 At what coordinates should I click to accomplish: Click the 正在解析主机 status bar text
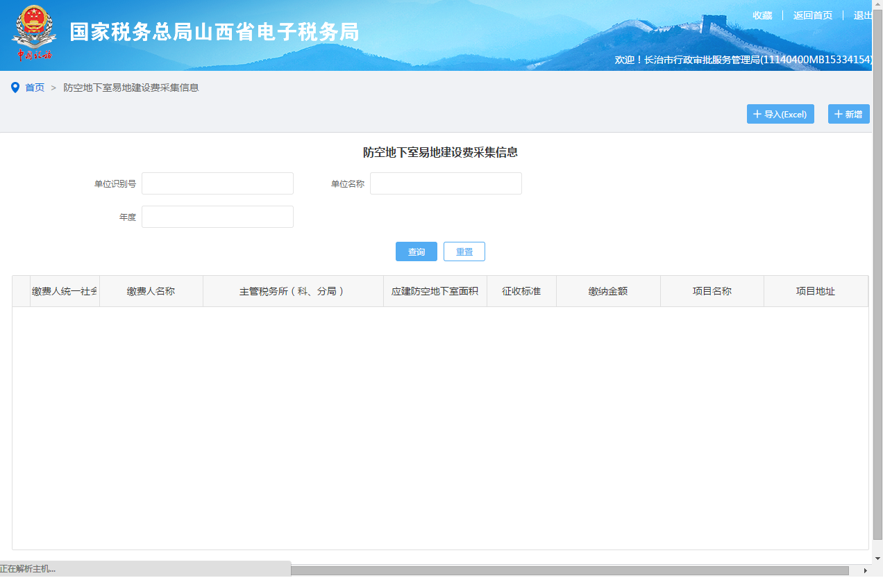tap(28, 569)
